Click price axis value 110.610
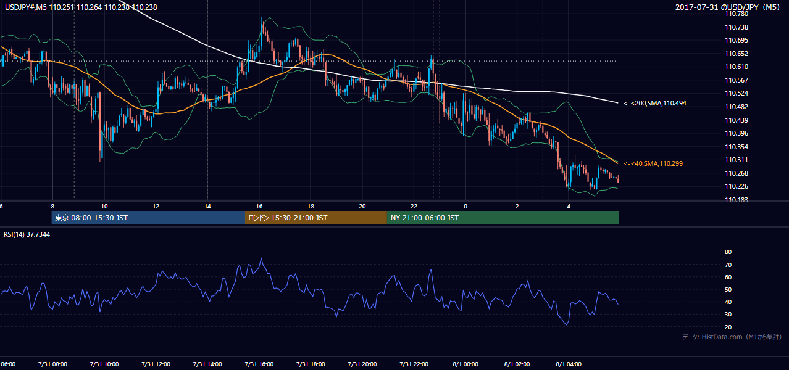This screenshot has height=370, width=789. point(736,67)
